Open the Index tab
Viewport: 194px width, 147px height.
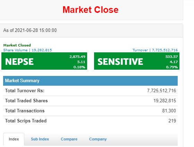(x=14, y=139)
